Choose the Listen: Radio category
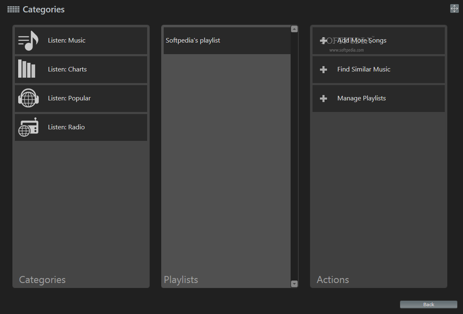Screen dimensions: 463x314 pyautogui.click(x=81, y=128)
